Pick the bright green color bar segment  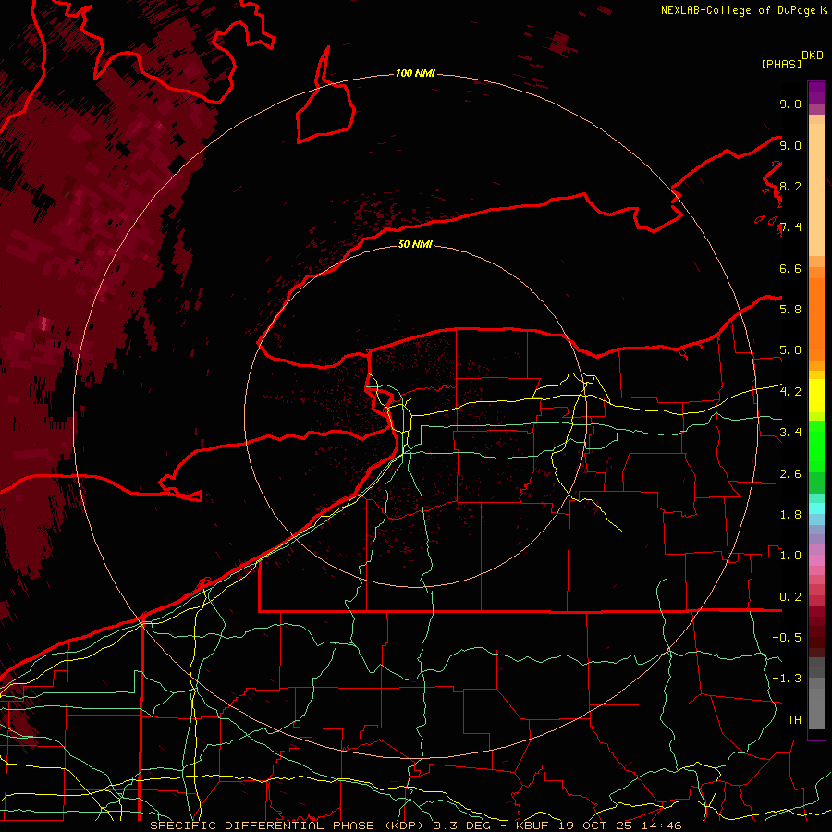[x=816, y=446]
